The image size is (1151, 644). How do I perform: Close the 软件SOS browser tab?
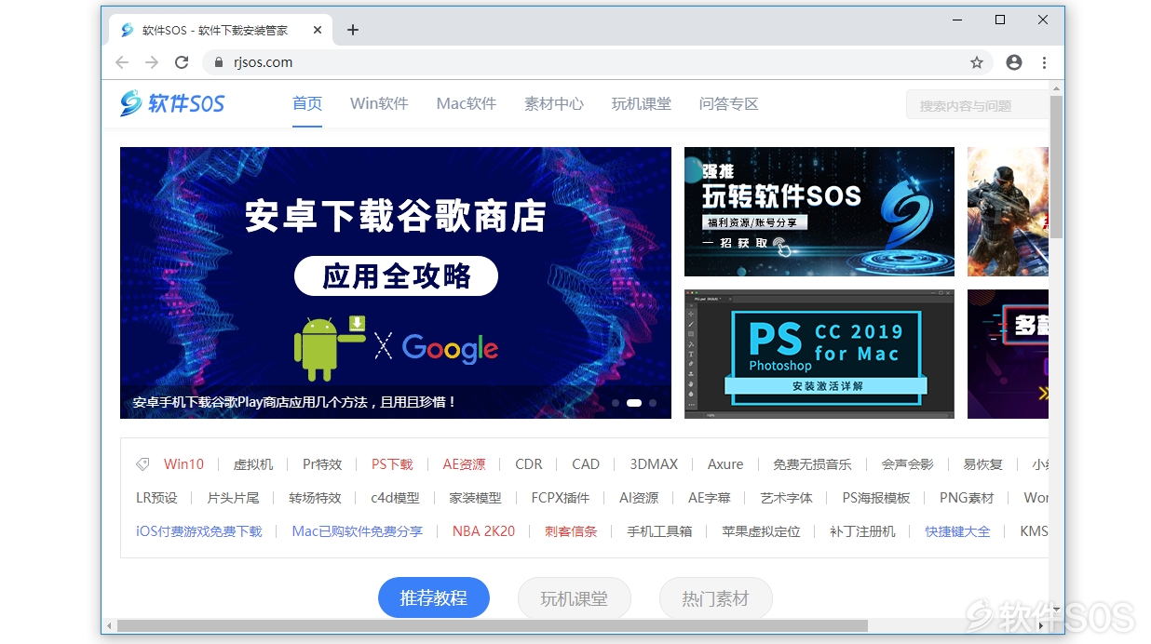(x=318, y=30)
